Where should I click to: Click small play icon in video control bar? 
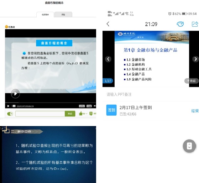click(8, 106)
